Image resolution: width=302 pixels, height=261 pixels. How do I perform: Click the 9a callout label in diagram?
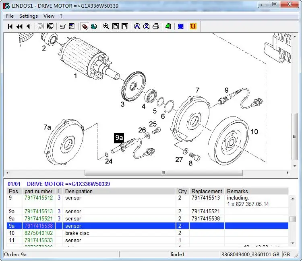tap(119, 138)
